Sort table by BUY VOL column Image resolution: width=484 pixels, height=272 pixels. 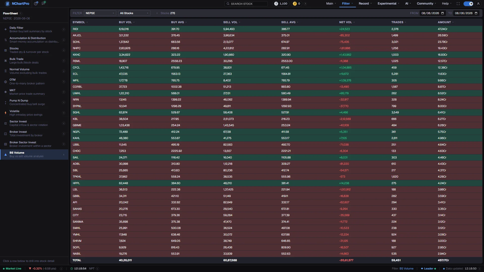127,22
